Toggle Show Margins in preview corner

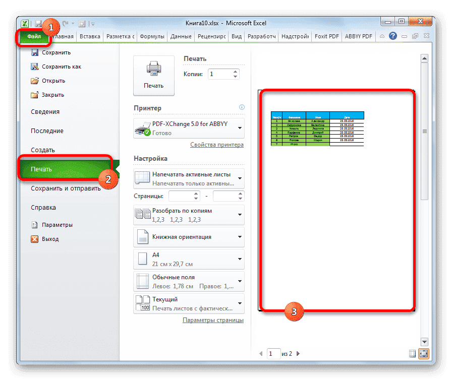(413, 354)
